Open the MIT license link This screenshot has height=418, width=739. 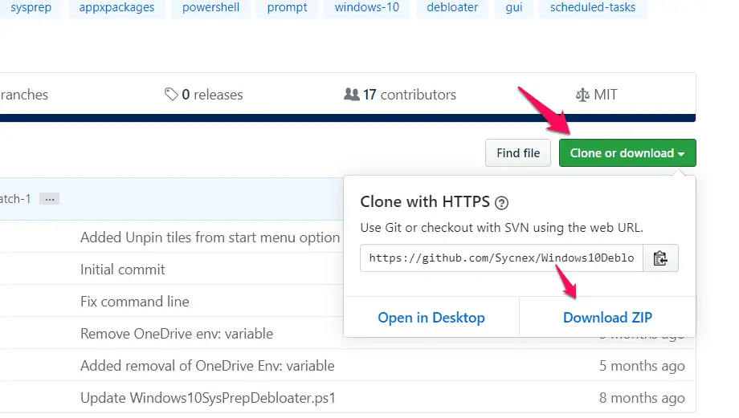596,95
